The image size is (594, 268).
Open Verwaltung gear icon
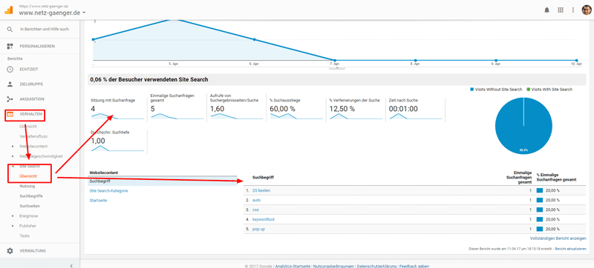coord(10,251)
